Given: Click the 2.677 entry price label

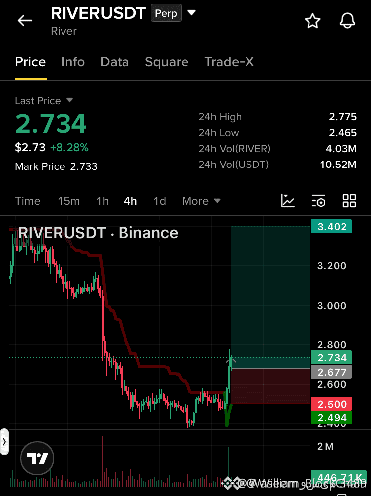Looking at the screenshot, I should point(332,372).
